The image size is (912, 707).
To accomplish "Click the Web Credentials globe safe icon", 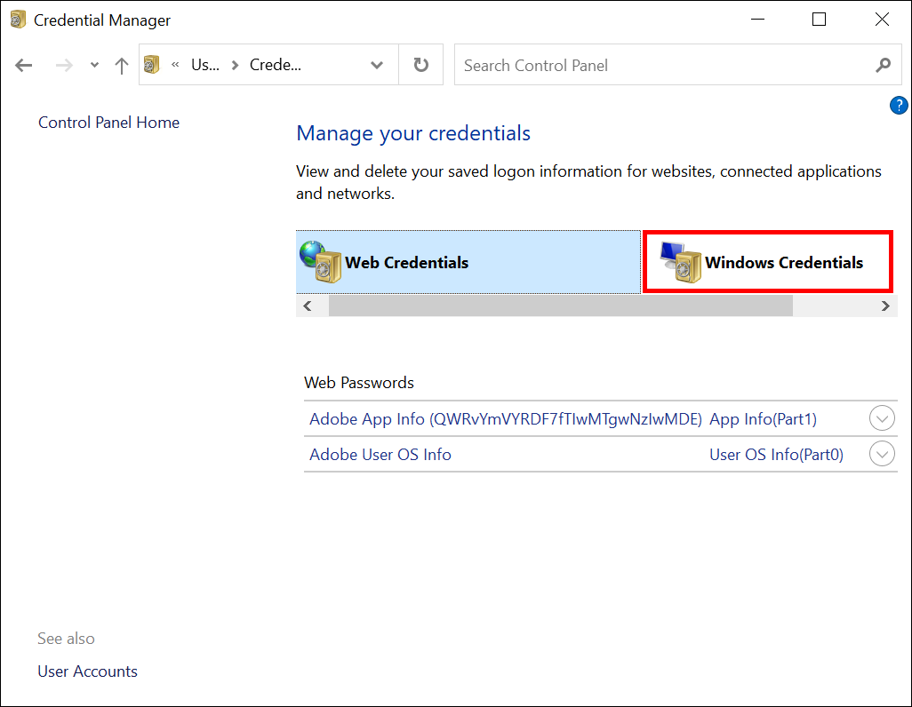I will click(x=320, y=262).
